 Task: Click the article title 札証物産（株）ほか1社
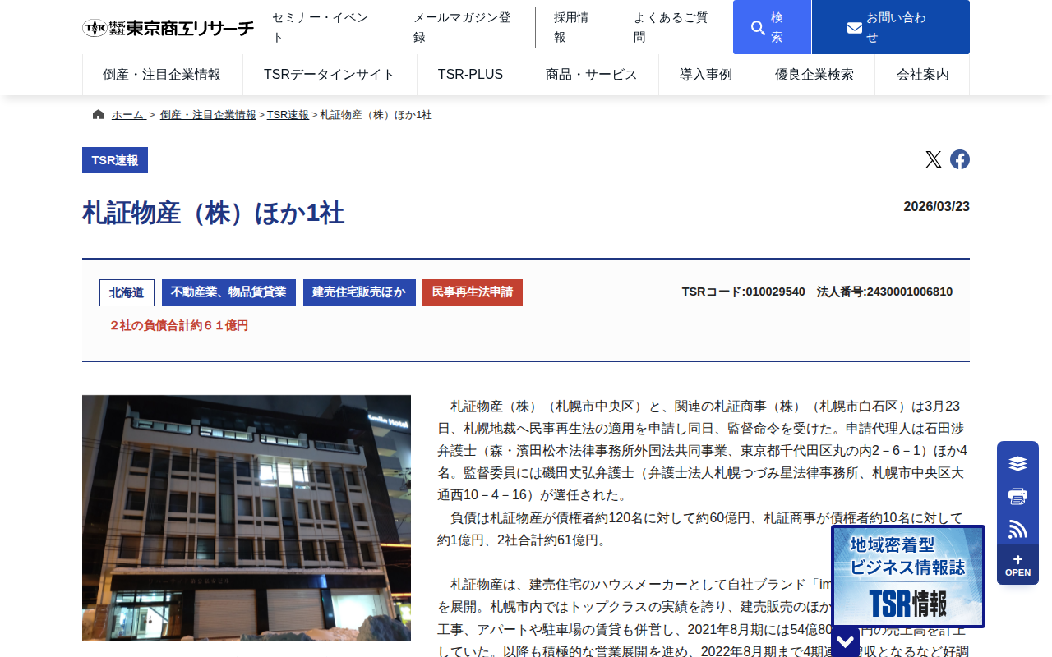(213, 214)
